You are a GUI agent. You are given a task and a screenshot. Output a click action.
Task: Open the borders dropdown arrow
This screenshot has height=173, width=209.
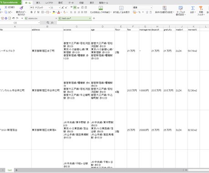45,12
